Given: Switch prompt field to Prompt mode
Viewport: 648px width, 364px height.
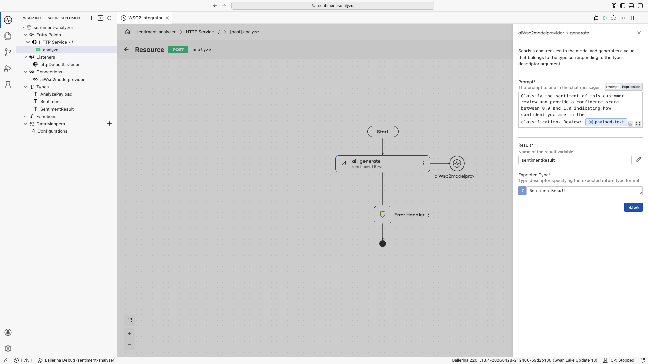Looking at the screenshot, I should 612,87.
